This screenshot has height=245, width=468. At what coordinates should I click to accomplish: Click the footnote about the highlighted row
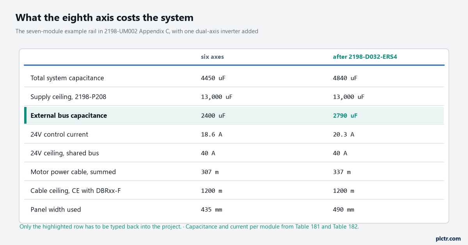pyautogui.click(x=189, y=226)
